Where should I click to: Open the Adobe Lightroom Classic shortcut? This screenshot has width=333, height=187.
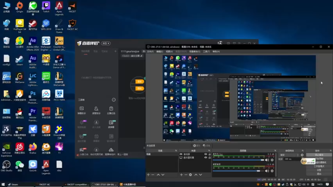pos(33,79)
